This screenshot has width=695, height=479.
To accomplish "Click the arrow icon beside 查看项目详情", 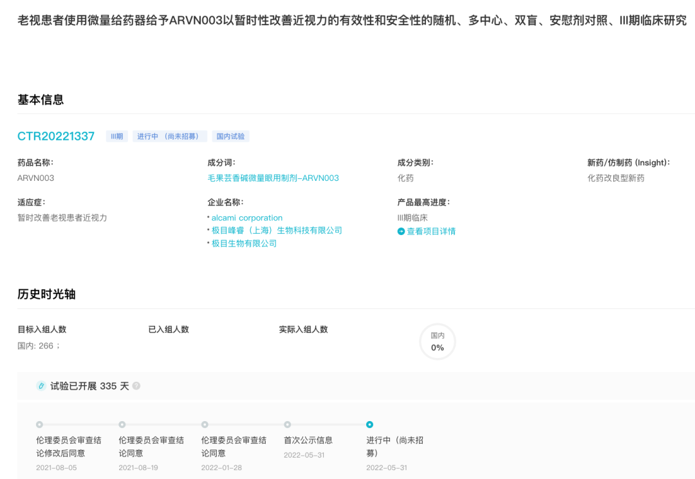I will click(401, 231).
